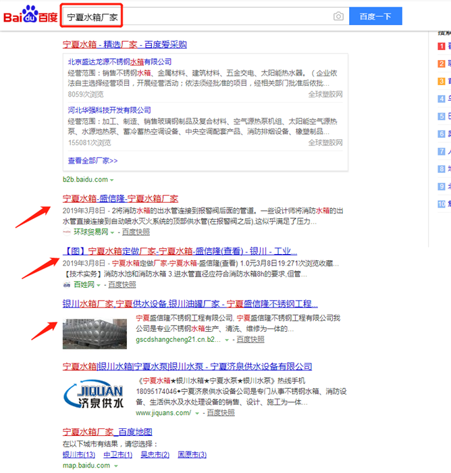Select city link 固原市(3)

click(192, 455)
